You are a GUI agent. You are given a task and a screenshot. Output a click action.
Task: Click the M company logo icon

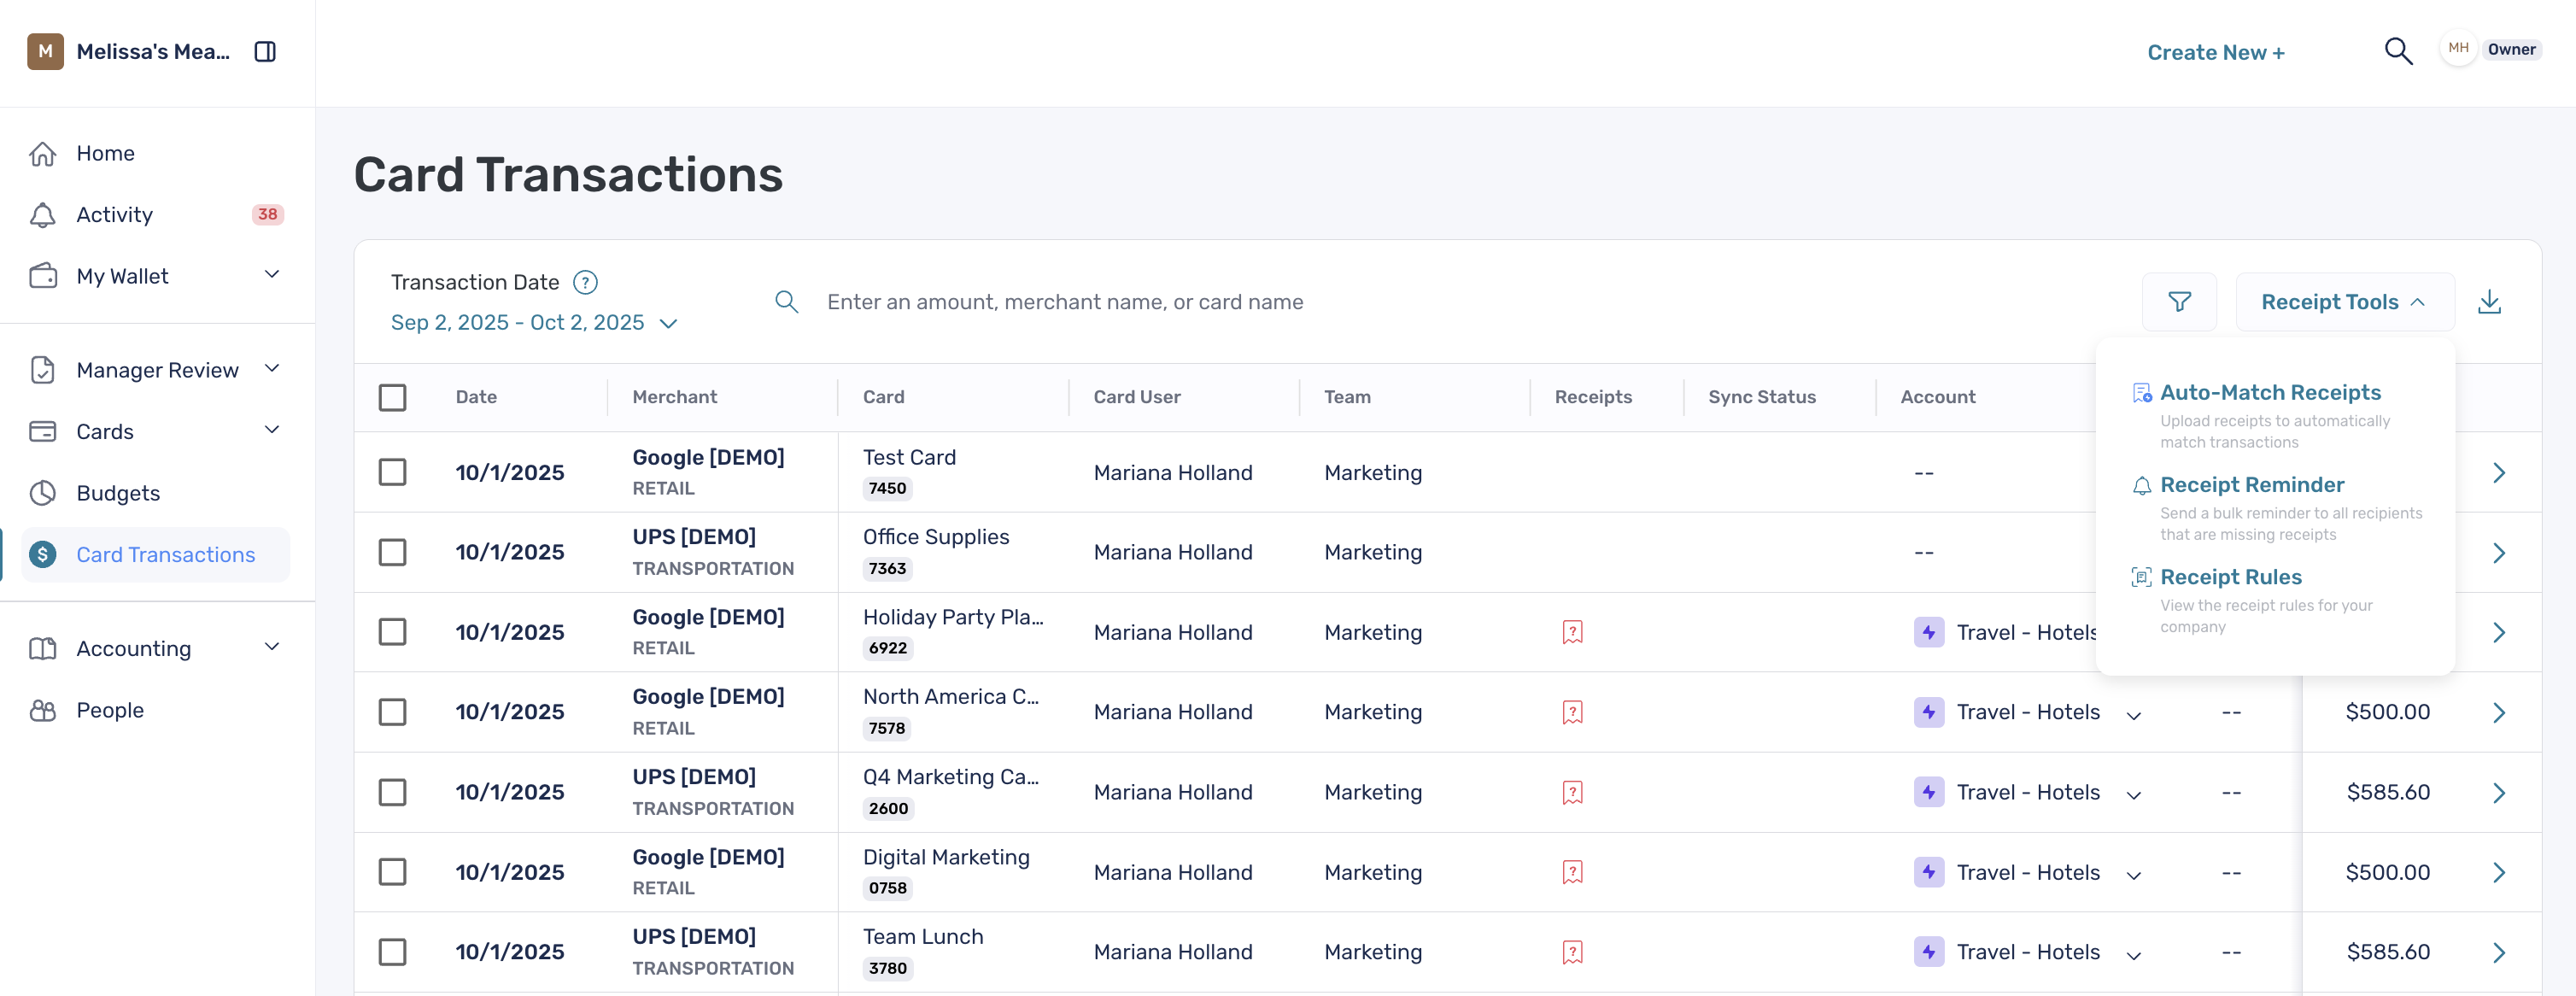coord(45,51)
